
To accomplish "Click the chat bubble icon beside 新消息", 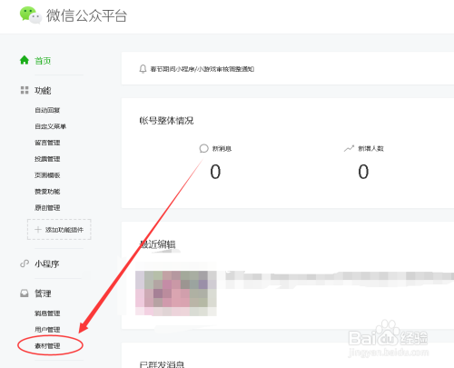I will click(x=203, y=148).
